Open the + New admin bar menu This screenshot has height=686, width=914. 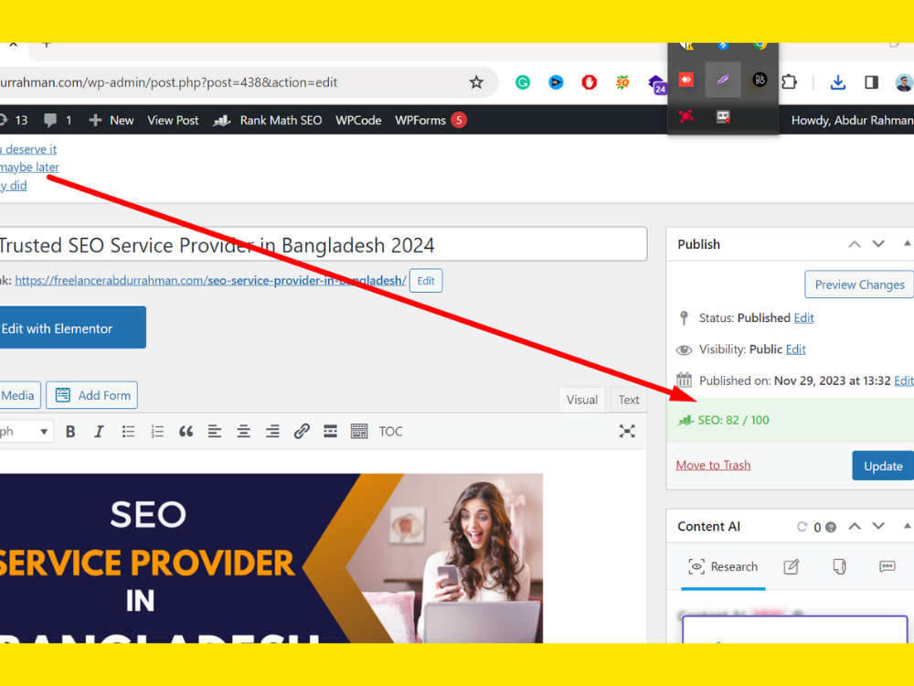pos(111,120)
